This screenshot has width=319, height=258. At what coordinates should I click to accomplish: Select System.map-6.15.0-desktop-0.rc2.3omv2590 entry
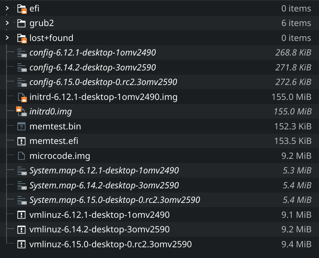(115, 200)
